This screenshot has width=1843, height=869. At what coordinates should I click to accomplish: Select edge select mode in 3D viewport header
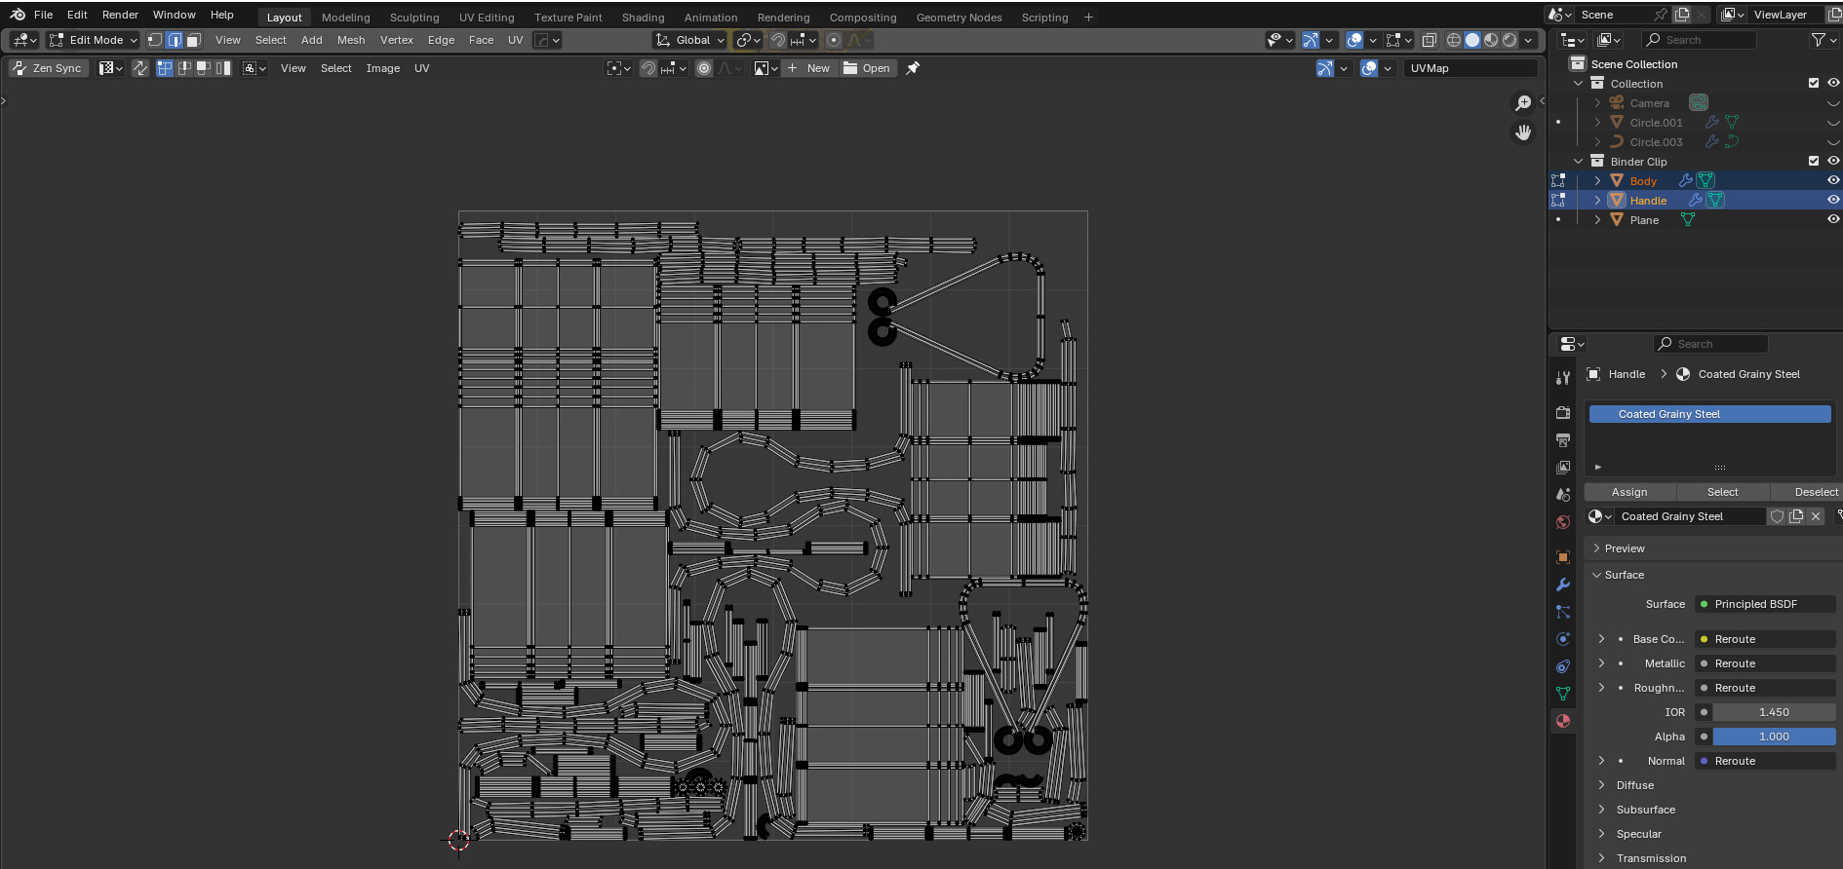click(175, 40)
